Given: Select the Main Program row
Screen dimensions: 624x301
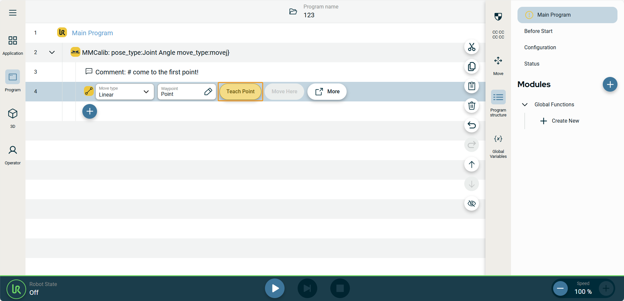Looking at the screenshot, I should pyautogui.click(x=255, y=33).
